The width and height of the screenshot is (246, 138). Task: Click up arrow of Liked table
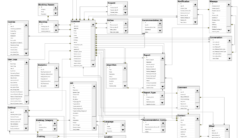227,129
